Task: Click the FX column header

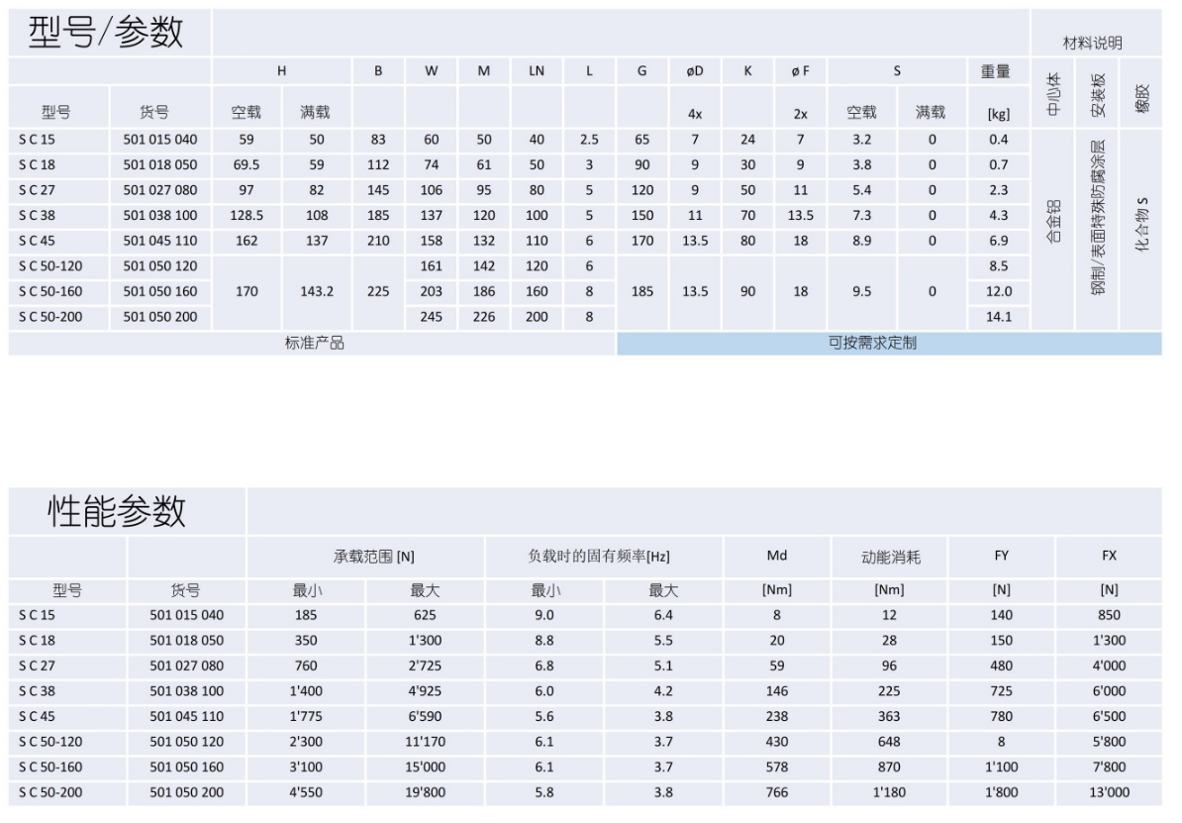Action: pos(1108,556)
